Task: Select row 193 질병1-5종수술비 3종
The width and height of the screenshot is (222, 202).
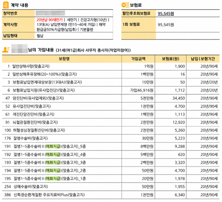Action: click(x=111, y=163)
